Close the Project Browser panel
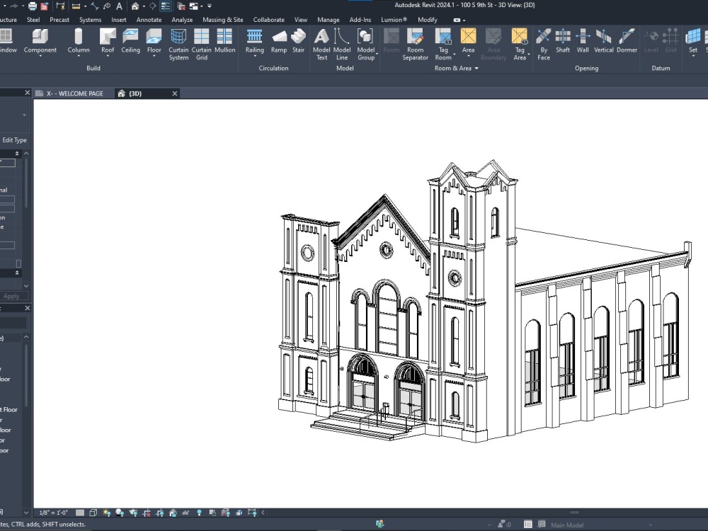This screenshot has height=531, width=708. point(27,308)
